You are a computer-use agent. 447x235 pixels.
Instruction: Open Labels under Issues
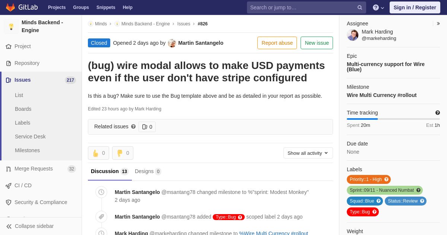point(23,123)
